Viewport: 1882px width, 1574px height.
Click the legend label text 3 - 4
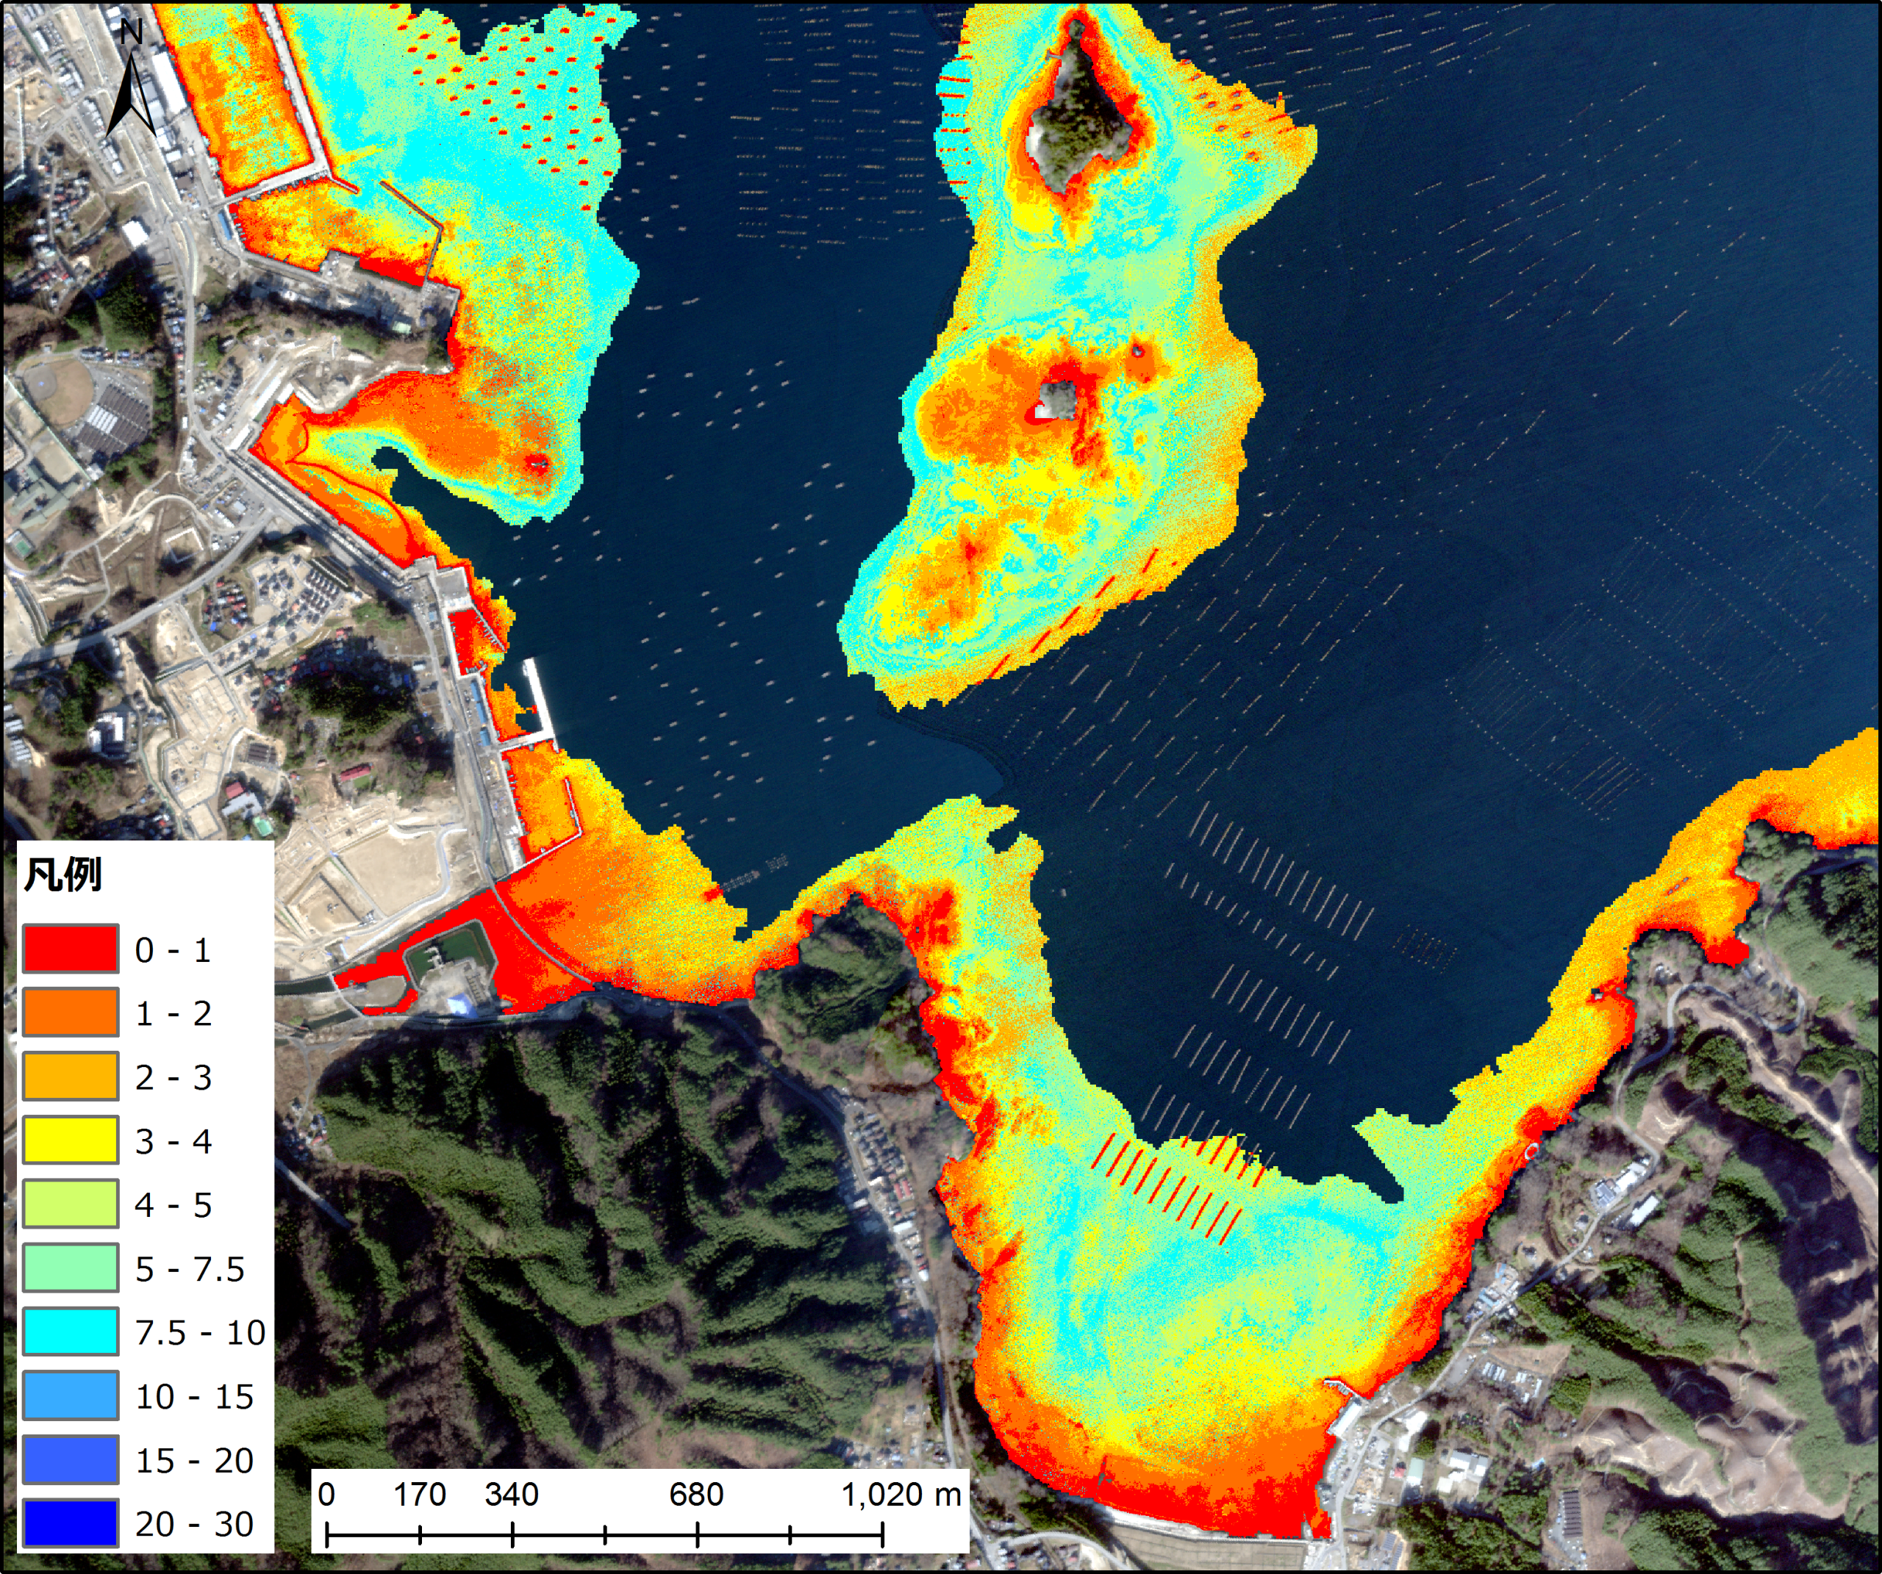click(x=173, y=1142)
